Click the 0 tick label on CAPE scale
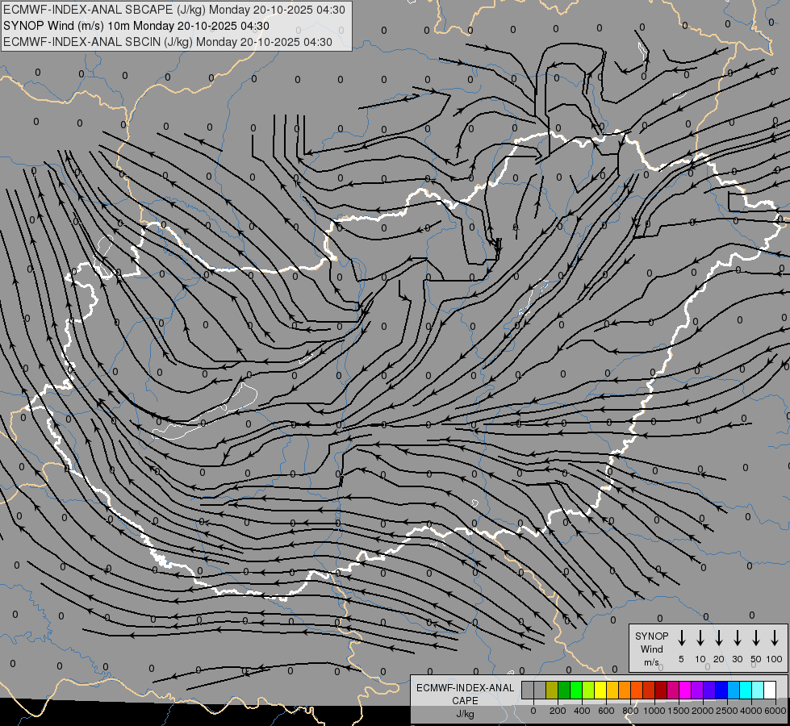Screen dimensions: 790x726 (x=533, y=711)
